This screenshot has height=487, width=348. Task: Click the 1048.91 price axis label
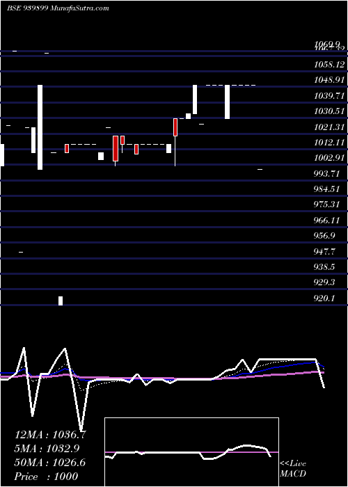[329, 80]
